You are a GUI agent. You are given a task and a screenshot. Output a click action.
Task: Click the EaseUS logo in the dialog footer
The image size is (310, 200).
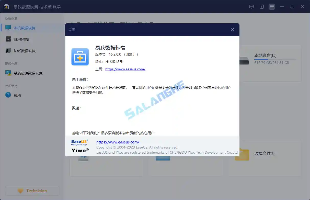[79, 142]
